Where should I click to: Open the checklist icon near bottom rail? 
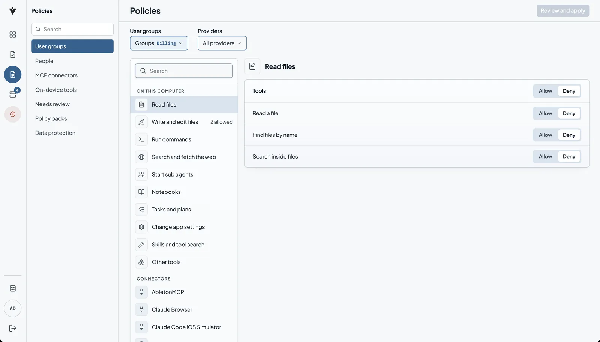(13, 288)
